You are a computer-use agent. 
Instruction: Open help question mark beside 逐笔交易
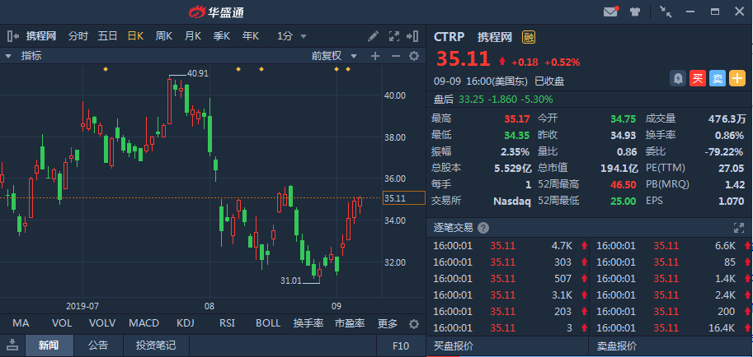coord(483,228)
